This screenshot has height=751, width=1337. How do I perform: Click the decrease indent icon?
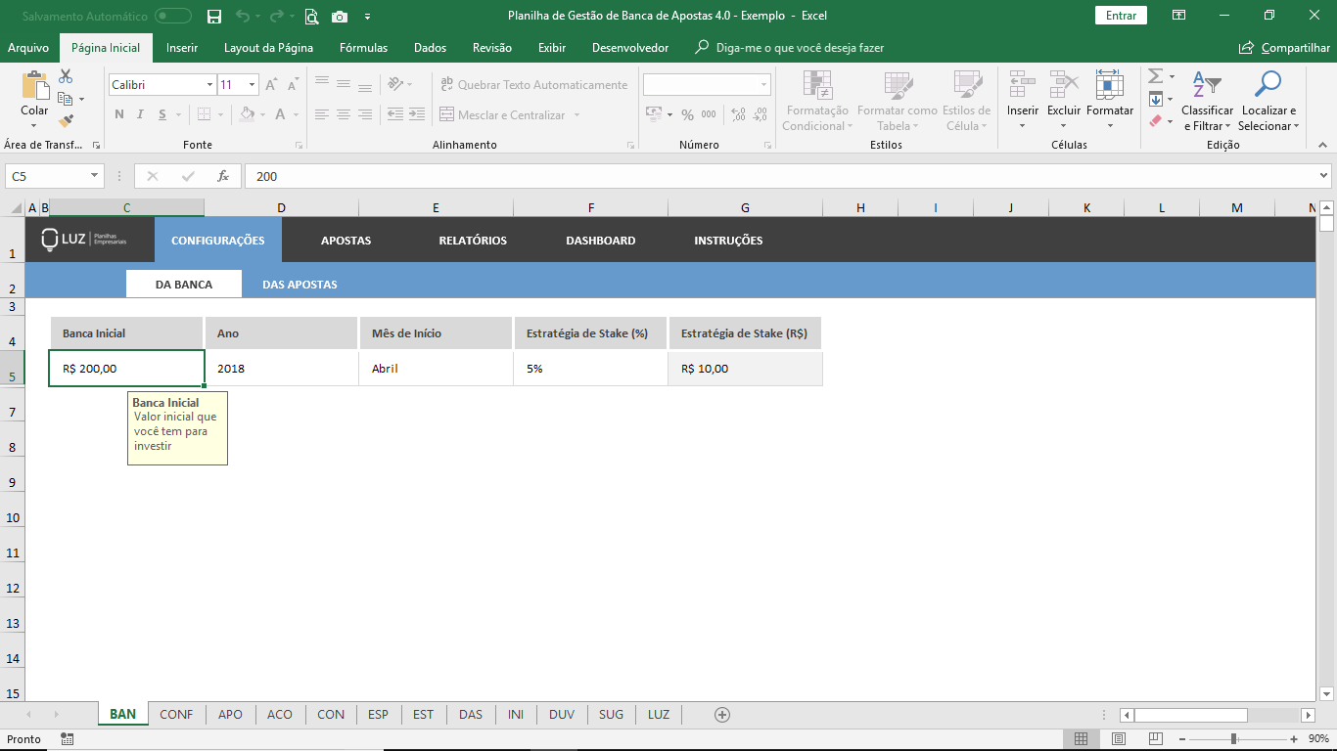tap(394, 114)
